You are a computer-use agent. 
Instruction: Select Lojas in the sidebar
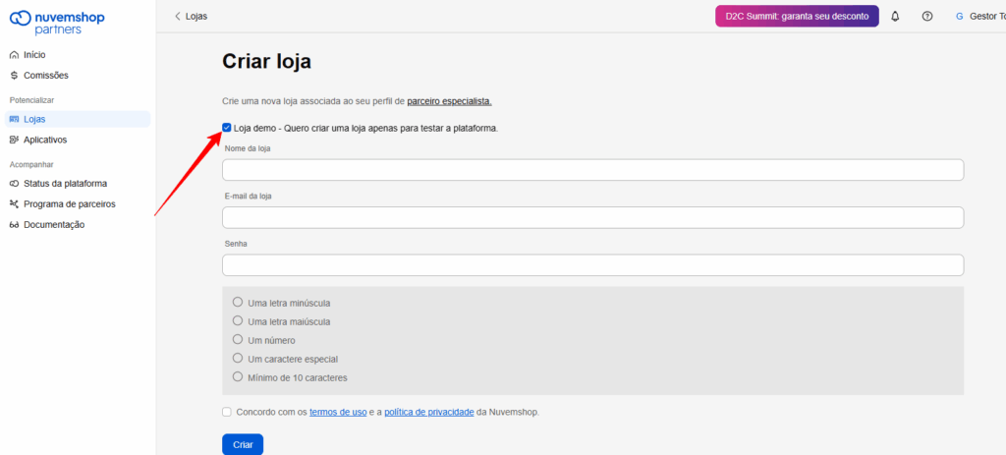coord(34,119)
